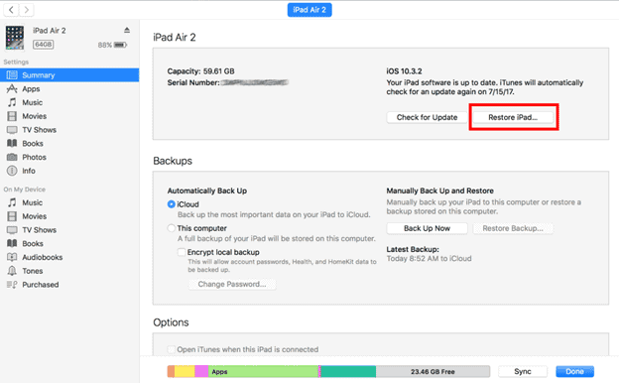This screenshot has width=619, height=383.
Task: Eject the iPad Air 2 device
Action: (x=127, y=30)
